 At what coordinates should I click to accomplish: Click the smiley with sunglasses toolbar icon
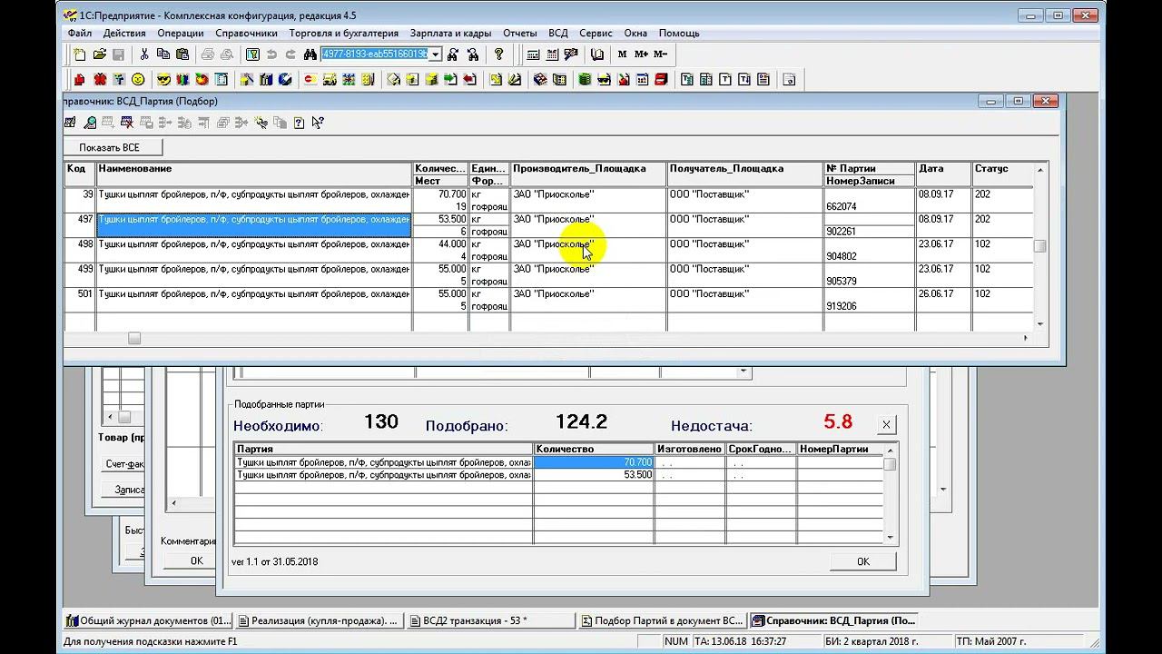(163, 80)
